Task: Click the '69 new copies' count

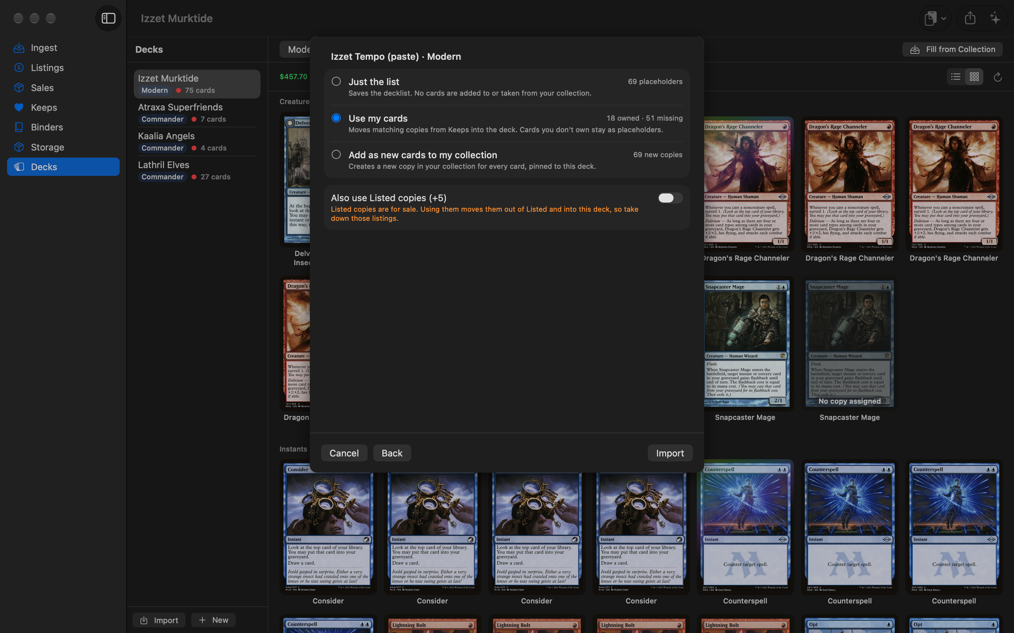Action: click(x=657, y=155)
